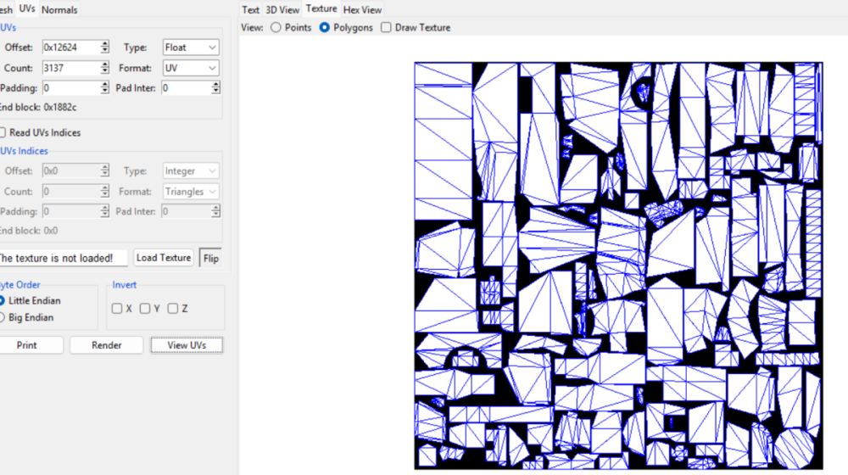The height and width of the screenshot is (475, 848).
Task: Click the View UVs button
Action: [187, 345]
